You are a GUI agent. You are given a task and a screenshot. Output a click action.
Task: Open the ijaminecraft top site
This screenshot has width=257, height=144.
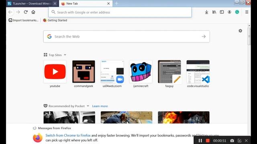point(141,74)
